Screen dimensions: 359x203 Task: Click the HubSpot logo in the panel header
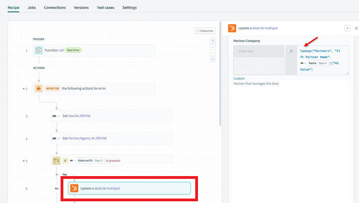232,28
